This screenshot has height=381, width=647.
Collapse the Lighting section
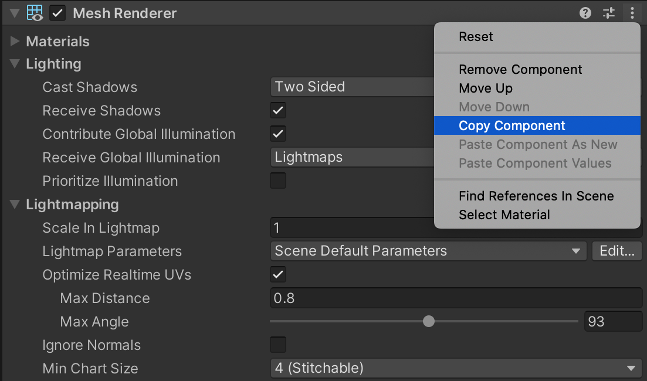[x=15, y=64]
